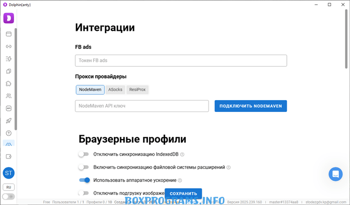
Task: Open the API section icon
Action: pyautogui.click(x=9, y=108)
